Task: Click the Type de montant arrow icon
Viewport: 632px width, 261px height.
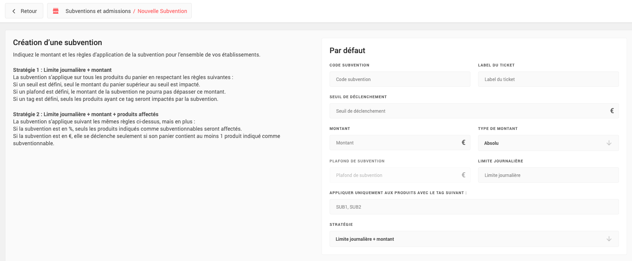Action: tap(609, 143)
